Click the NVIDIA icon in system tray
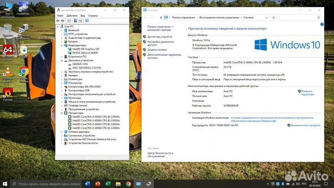Viewport: 334px width, 188px height. 268,184
